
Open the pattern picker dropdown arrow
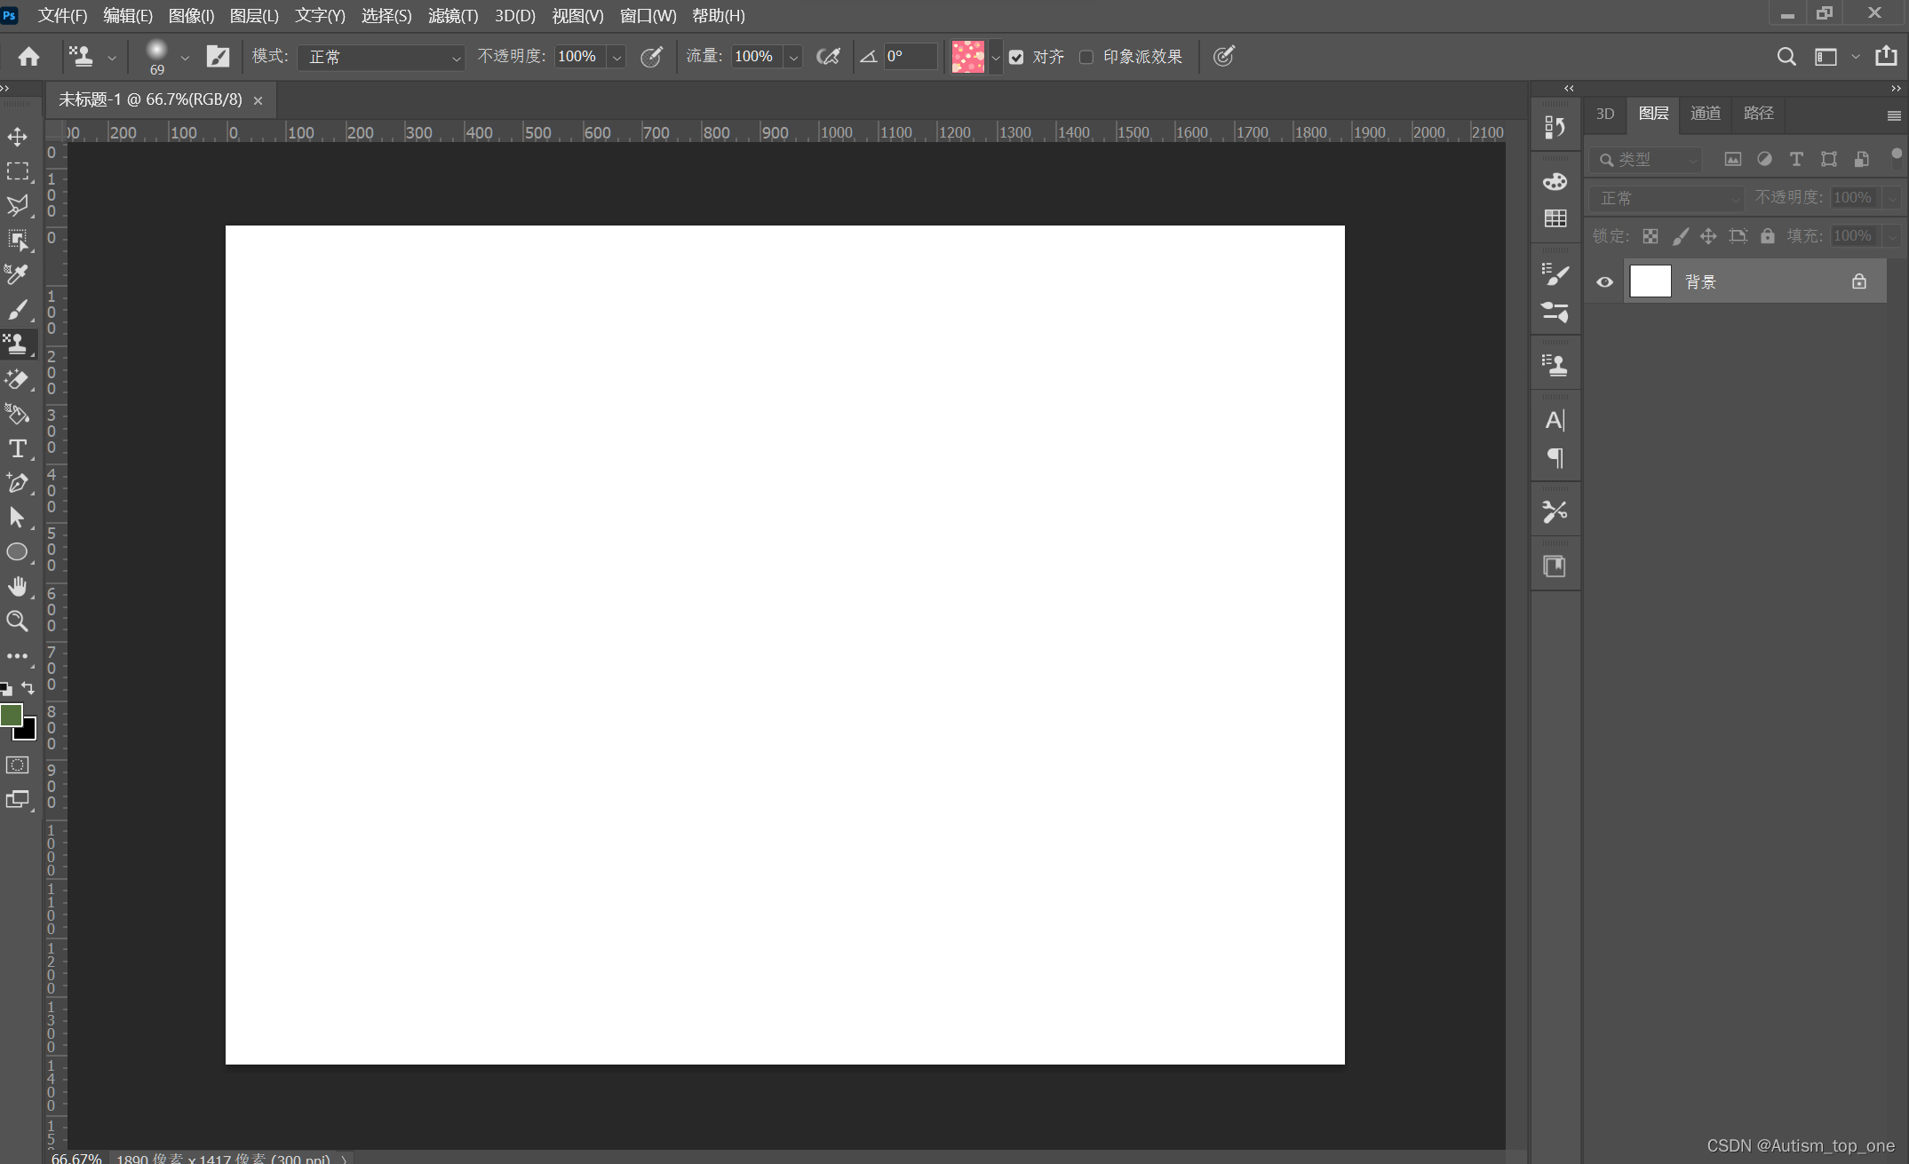(996, 57)
